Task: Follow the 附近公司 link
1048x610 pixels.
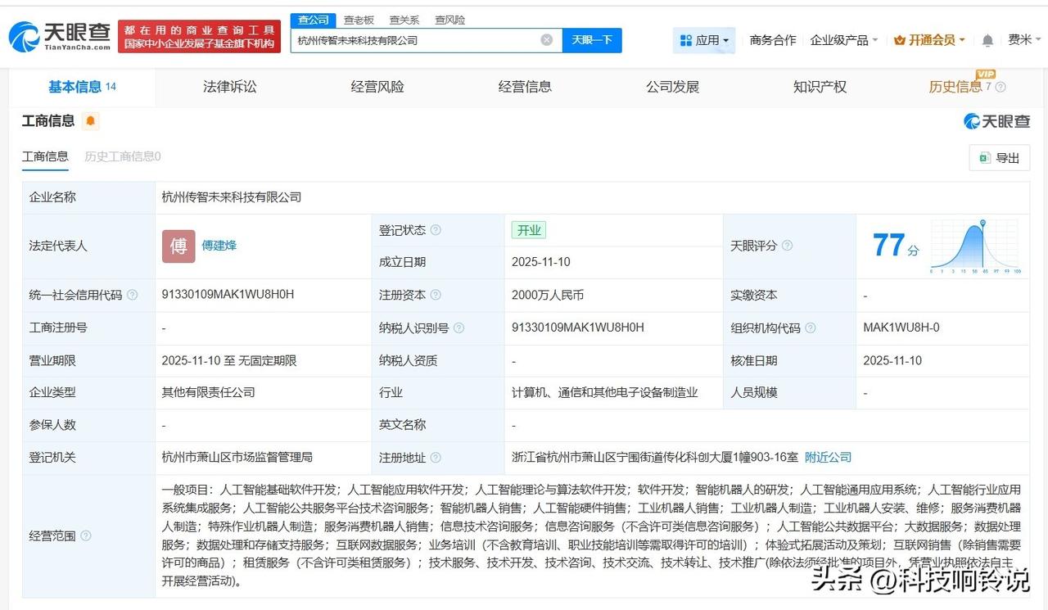Action: [827, 457]
